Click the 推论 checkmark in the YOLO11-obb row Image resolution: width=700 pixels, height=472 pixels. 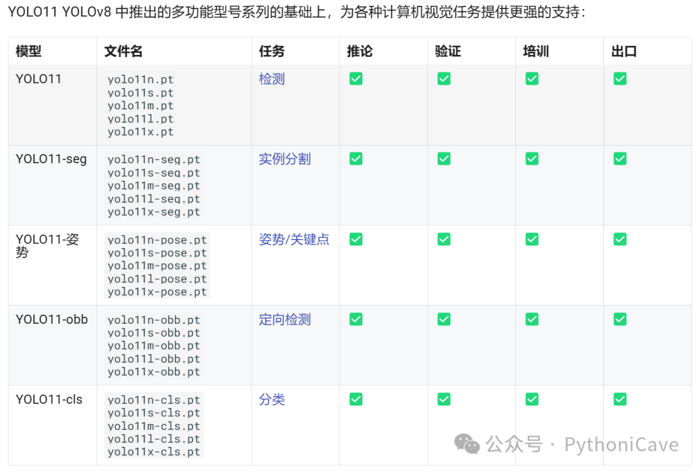[x=356, y=319]
